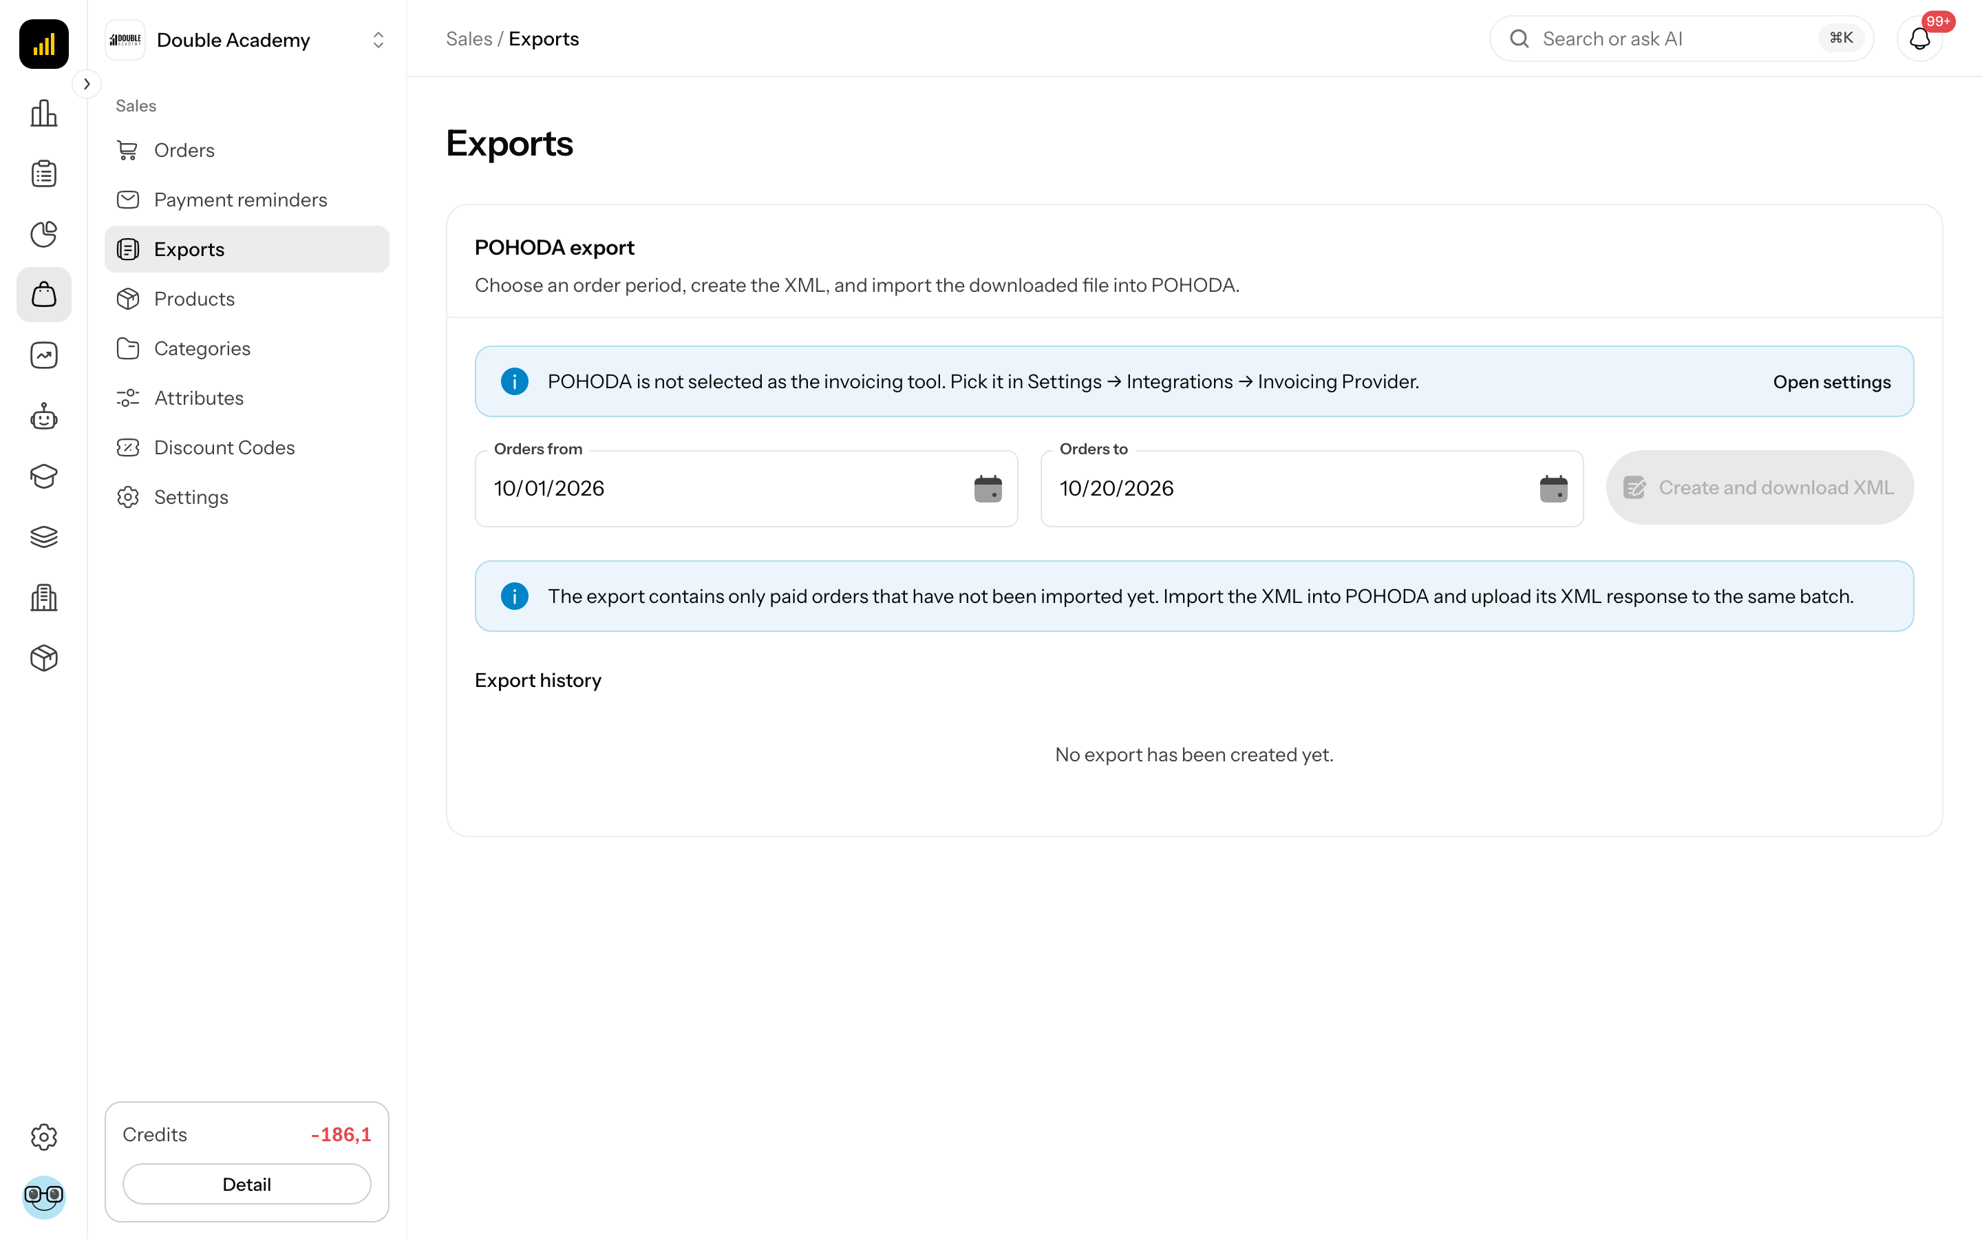Screen dimensions: 1982x1239
Task: Open Sales Settings in the sidebar
Action: coord(246,498)
